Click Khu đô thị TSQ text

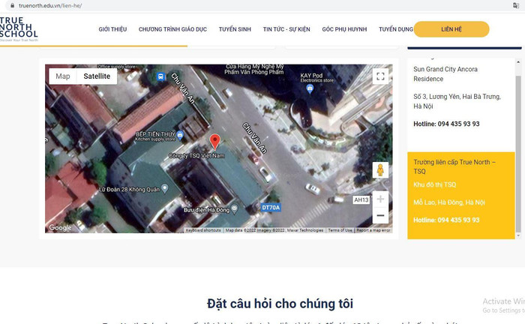(x=434, y=184)
